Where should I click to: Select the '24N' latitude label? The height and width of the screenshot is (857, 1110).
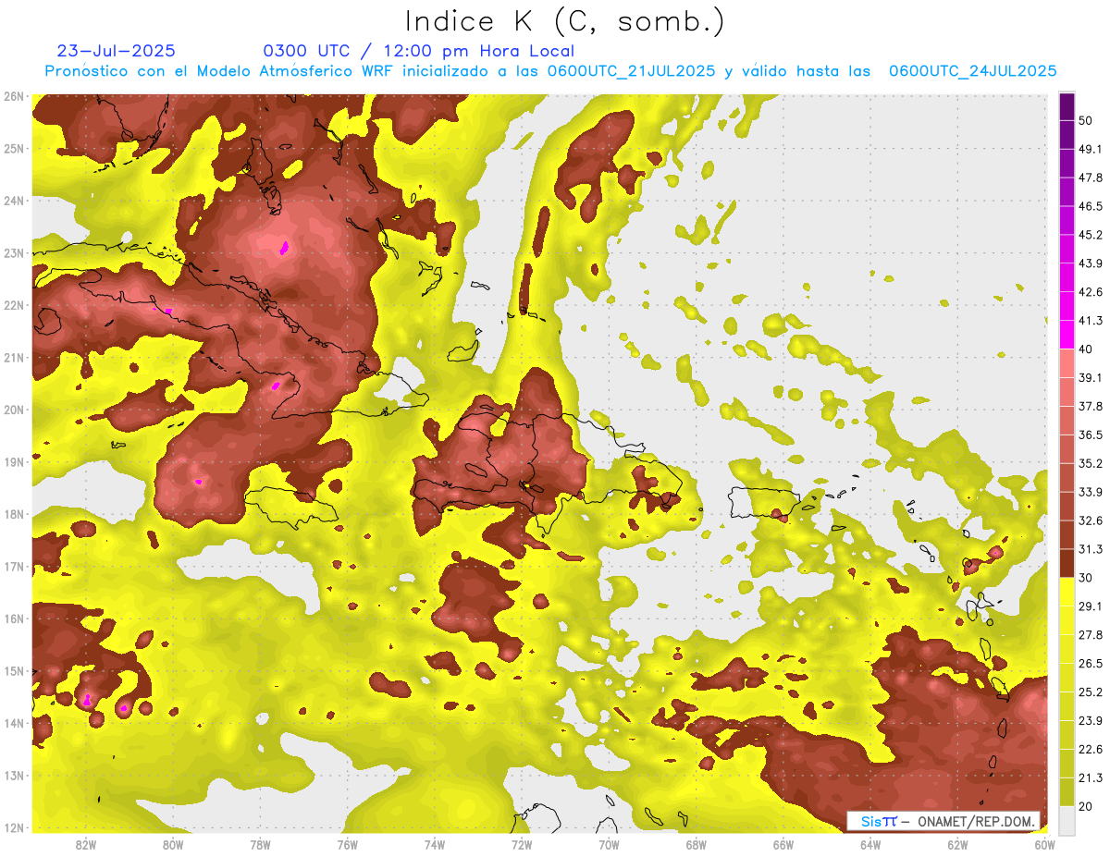coord(14,201)
